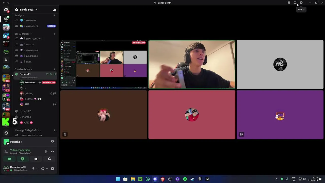The image size is (325, 183).
Task: Click the Desaciert... user in General 1
Action: [x=38, y=83]
